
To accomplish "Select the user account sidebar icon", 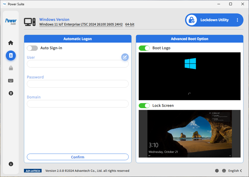I will [x=11, y=55].
